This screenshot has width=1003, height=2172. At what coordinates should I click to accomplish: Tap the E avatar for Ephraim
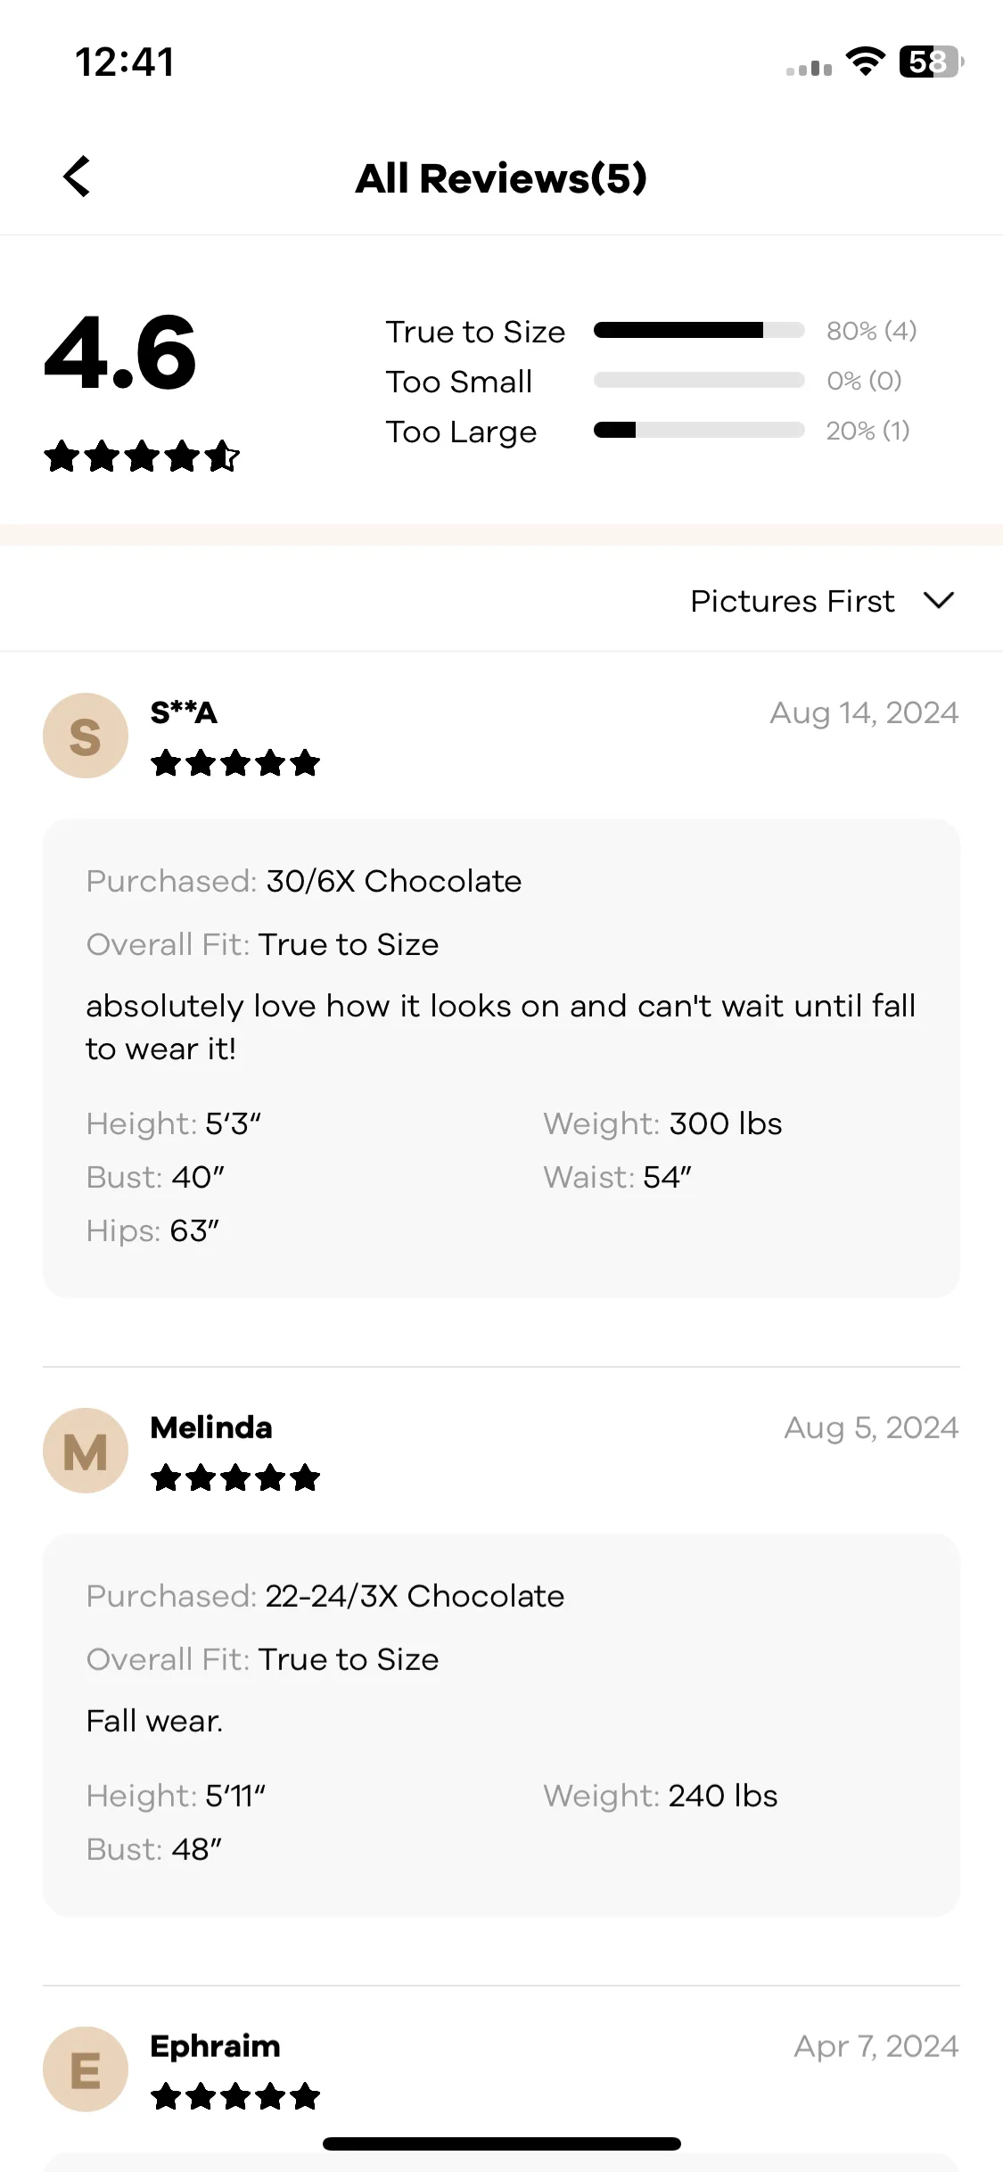(x=86, y=2069)
